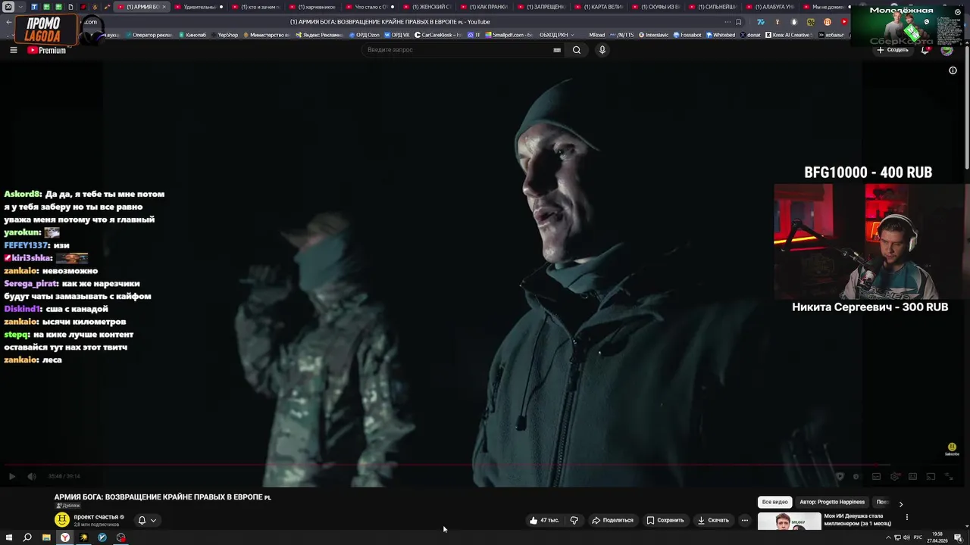Viewport: 970px width, 545px height.
Task: Open options for Моя ИИ Девушка video
Action: (906, 517)
